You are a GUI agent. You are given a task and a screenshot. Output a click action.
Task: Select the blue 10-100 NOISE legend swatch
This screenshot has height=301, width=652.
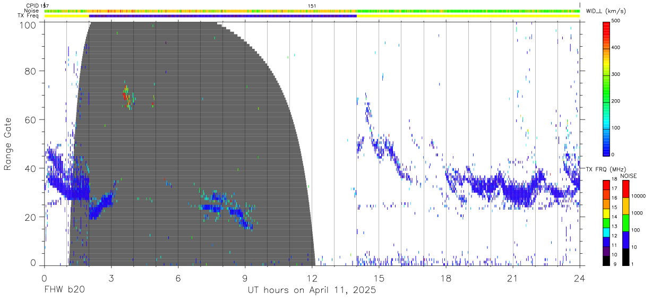[x=625, y=239]
